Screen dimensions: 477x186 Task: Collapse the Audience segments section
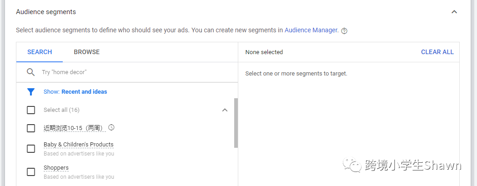tap(454, 12)
